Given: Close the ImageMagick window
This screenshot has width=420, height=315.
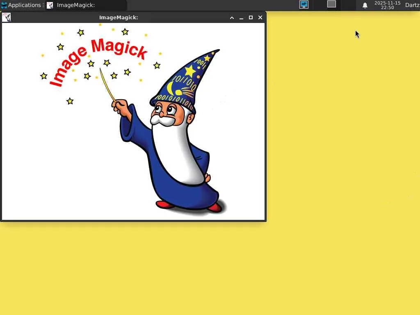Looking at the screenshot, I should 260,18.
